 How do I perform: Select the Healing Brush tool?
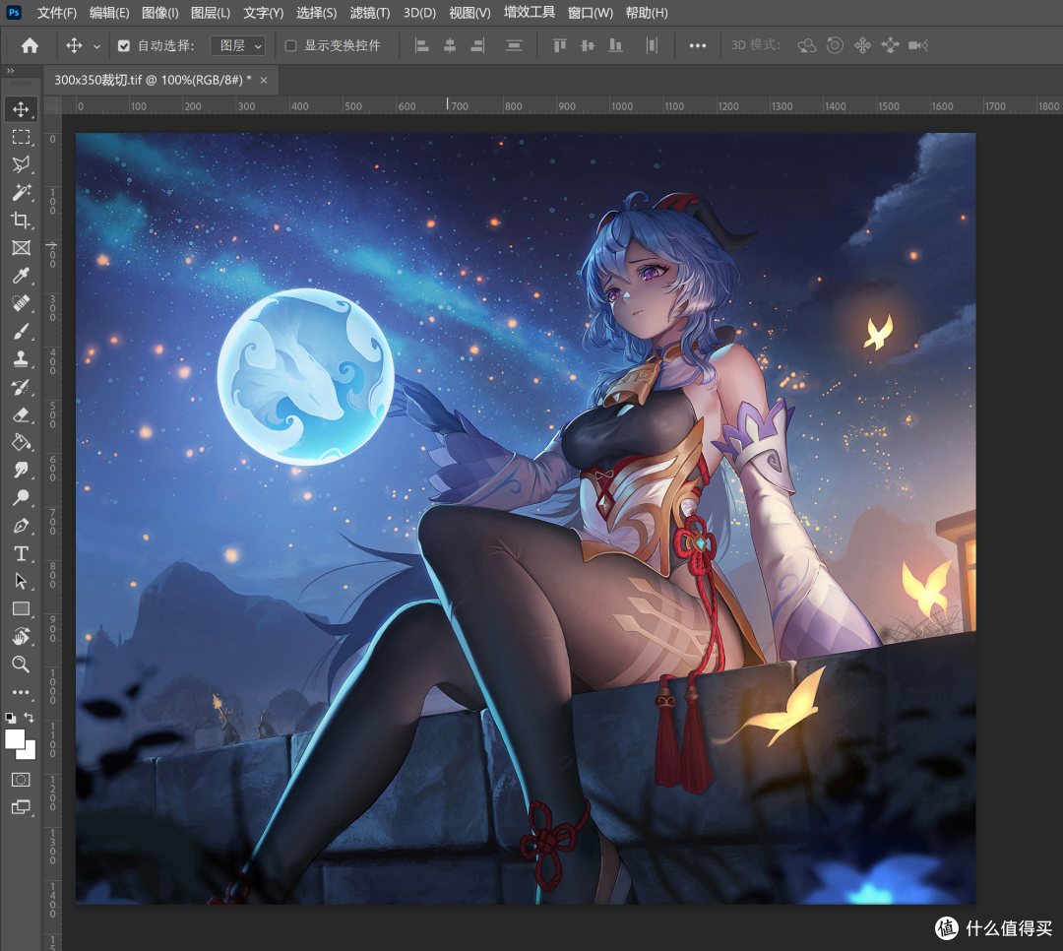point(21,303)
